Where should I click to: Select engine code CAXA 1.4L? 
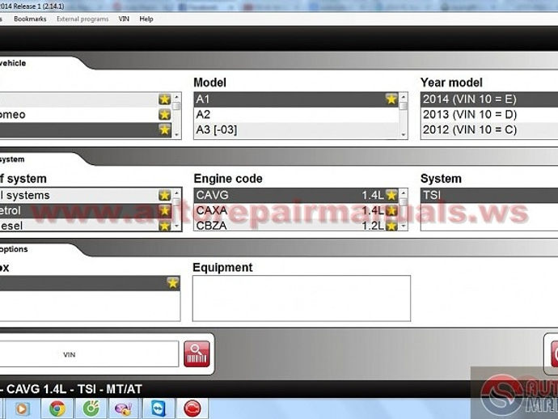click(x=296, y=210)
